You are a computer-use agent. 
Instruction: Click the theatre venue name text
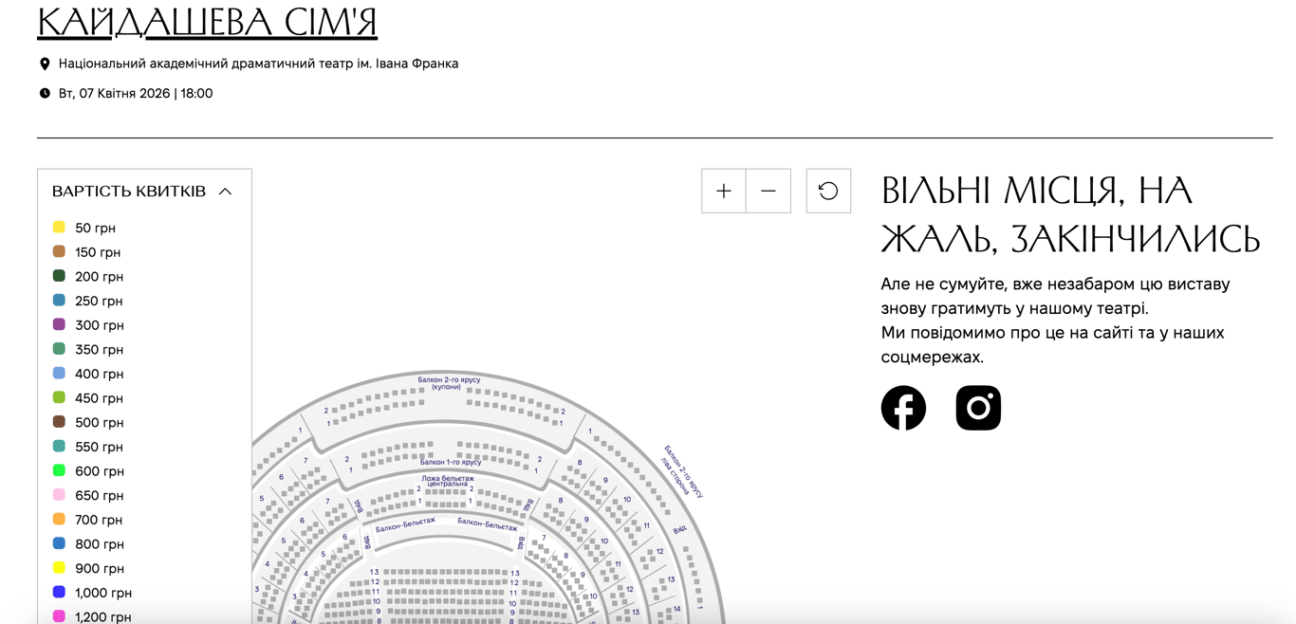tap(258, 64)
